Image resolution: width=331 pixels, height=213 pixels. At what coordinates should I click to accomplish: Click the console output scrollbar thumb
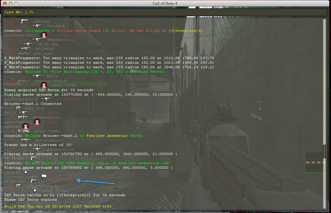click(324, 151)
